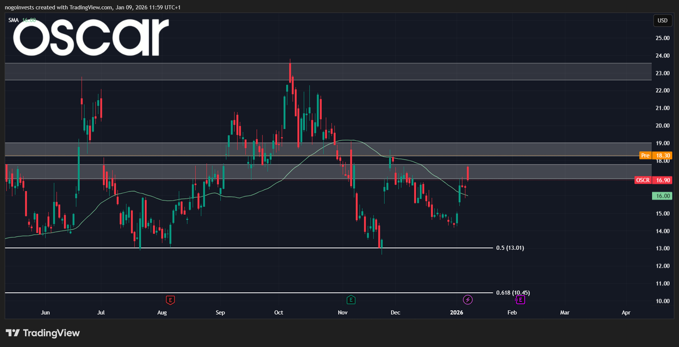The width and height of the screenshot is (679, 347).
Task: Click the 0.5 (13.01) Fibonacci label
Action: click(x=510, y=248)
